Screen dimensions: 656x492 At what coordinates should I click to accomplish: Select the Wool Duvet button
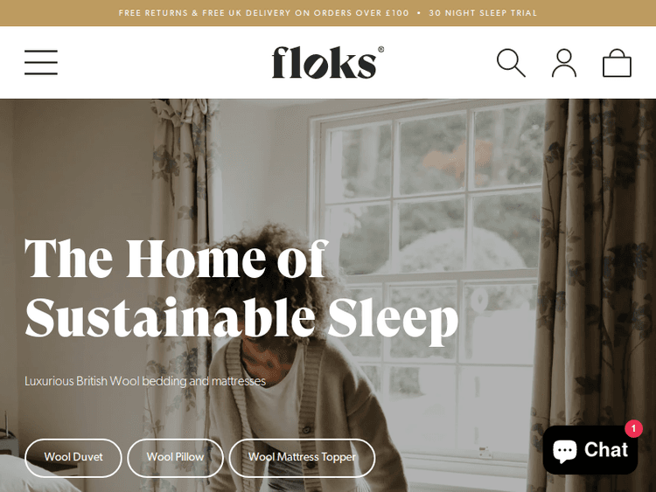73,457
